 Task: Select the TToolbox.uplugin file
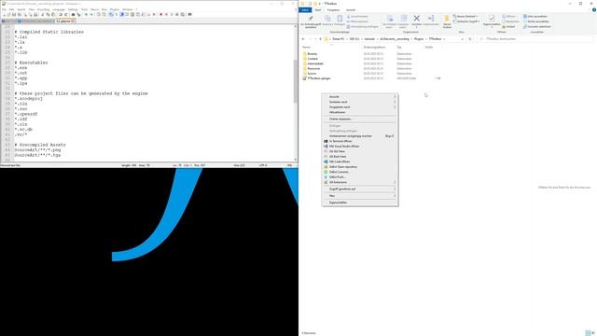(x=319, y=78)
